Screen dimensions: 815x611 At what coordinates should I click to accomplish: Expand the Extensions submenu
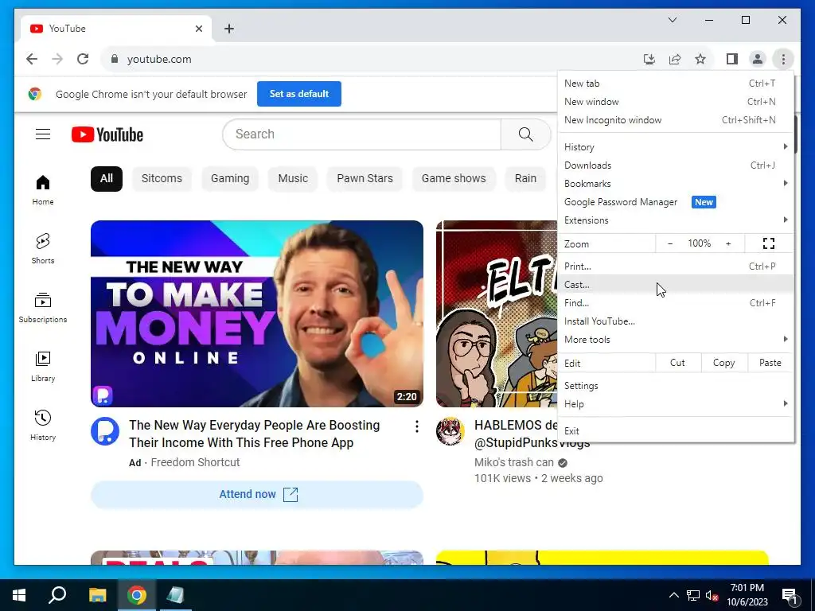[675, 220]
